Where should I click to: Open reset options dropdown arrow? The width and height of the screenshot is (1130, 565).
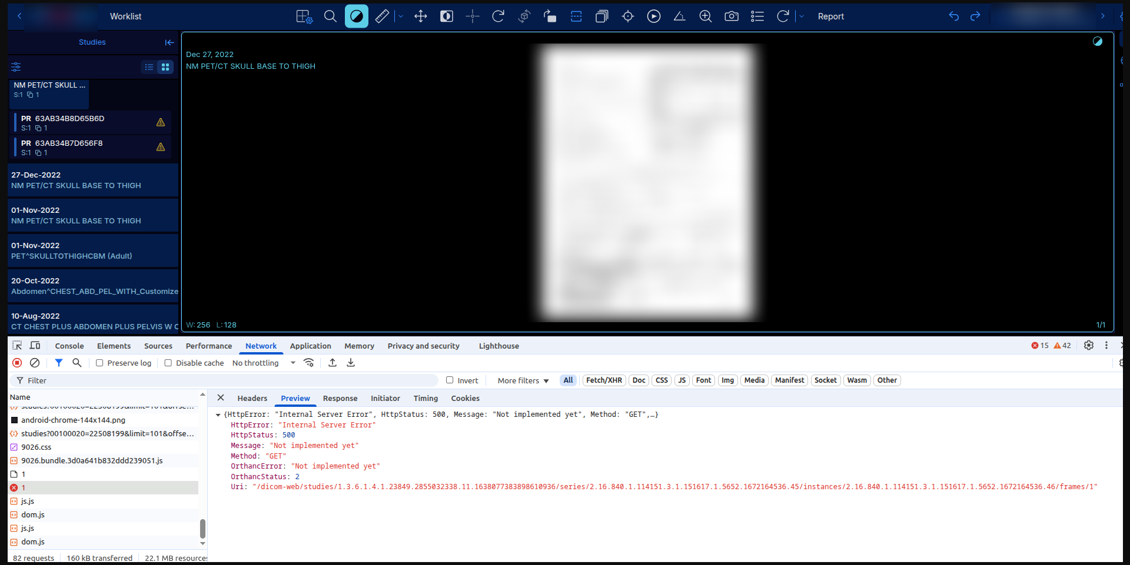click(x=802, y=16)
